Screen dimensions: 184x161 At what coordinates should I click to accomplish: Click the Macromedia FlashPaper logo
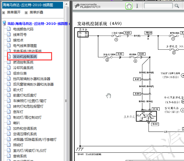[88, 6]
